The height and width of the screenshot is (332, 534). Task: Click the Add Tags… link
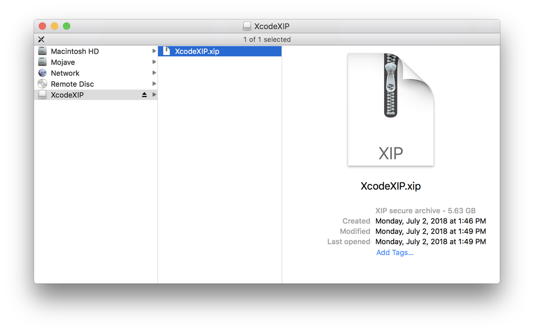pos(395,253)
